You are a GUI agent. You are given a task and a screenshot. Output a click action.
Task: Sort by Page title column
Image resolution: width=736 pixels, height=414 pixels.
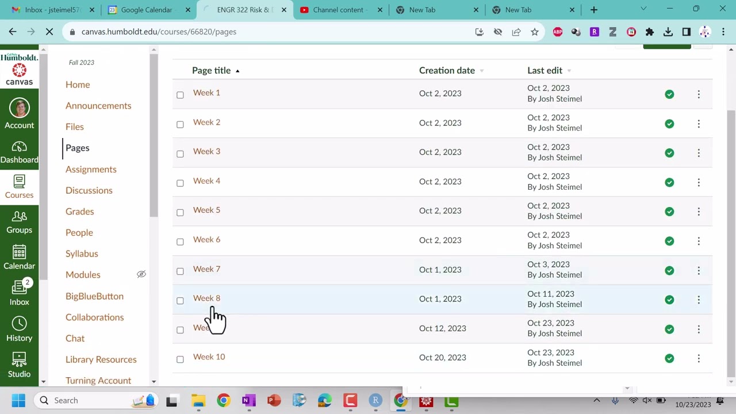coord(216,70)
